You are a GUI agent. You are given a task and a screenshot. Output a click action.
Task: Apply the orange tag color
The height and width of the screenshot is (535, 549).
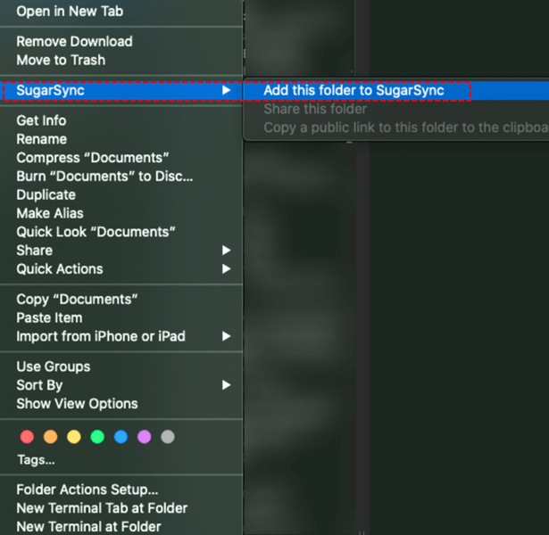tap(50, 437)
